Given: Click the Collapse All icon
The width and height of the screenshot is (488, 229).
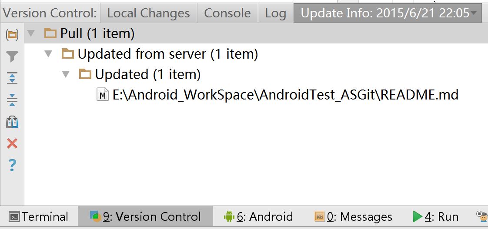Looking at the screenshot, I should (x=12, y=100).
